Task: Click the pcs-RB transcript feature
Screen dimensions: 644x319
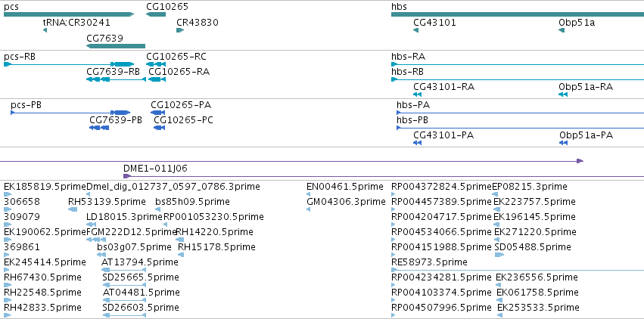Action: (69, 64)
